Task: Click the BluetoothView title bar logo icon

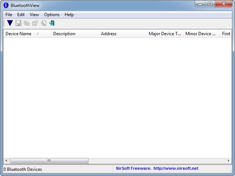Action: coord(6,5)
